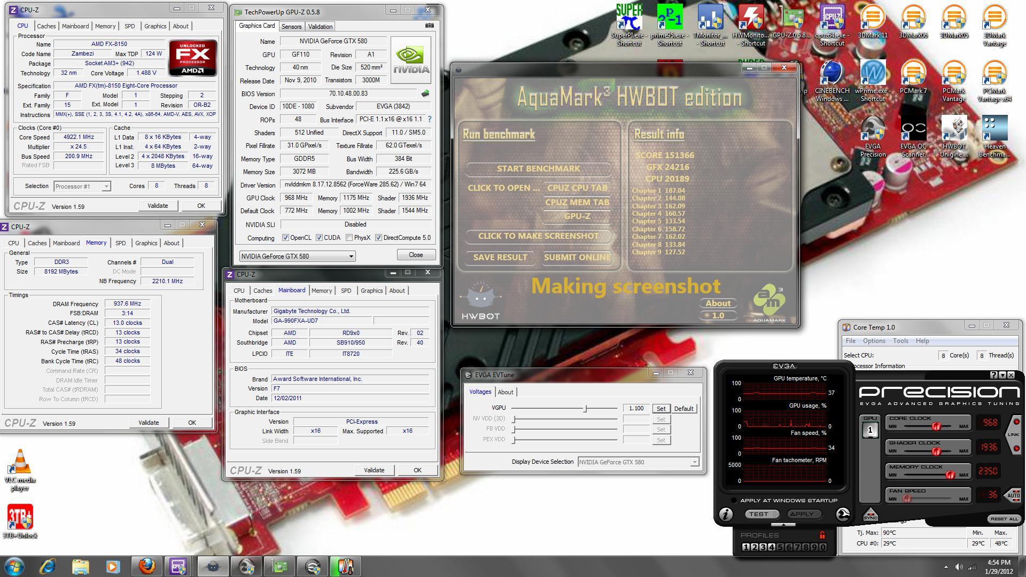
Task: Open 3DMark 11 desktop icon
Action: [x=872, y=21]
